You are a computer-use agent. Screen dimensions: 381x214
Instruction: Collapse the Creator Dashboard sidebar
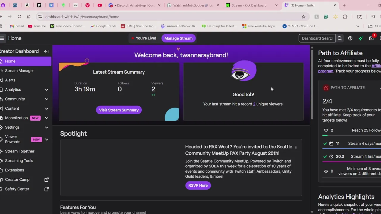coord(46,51)
